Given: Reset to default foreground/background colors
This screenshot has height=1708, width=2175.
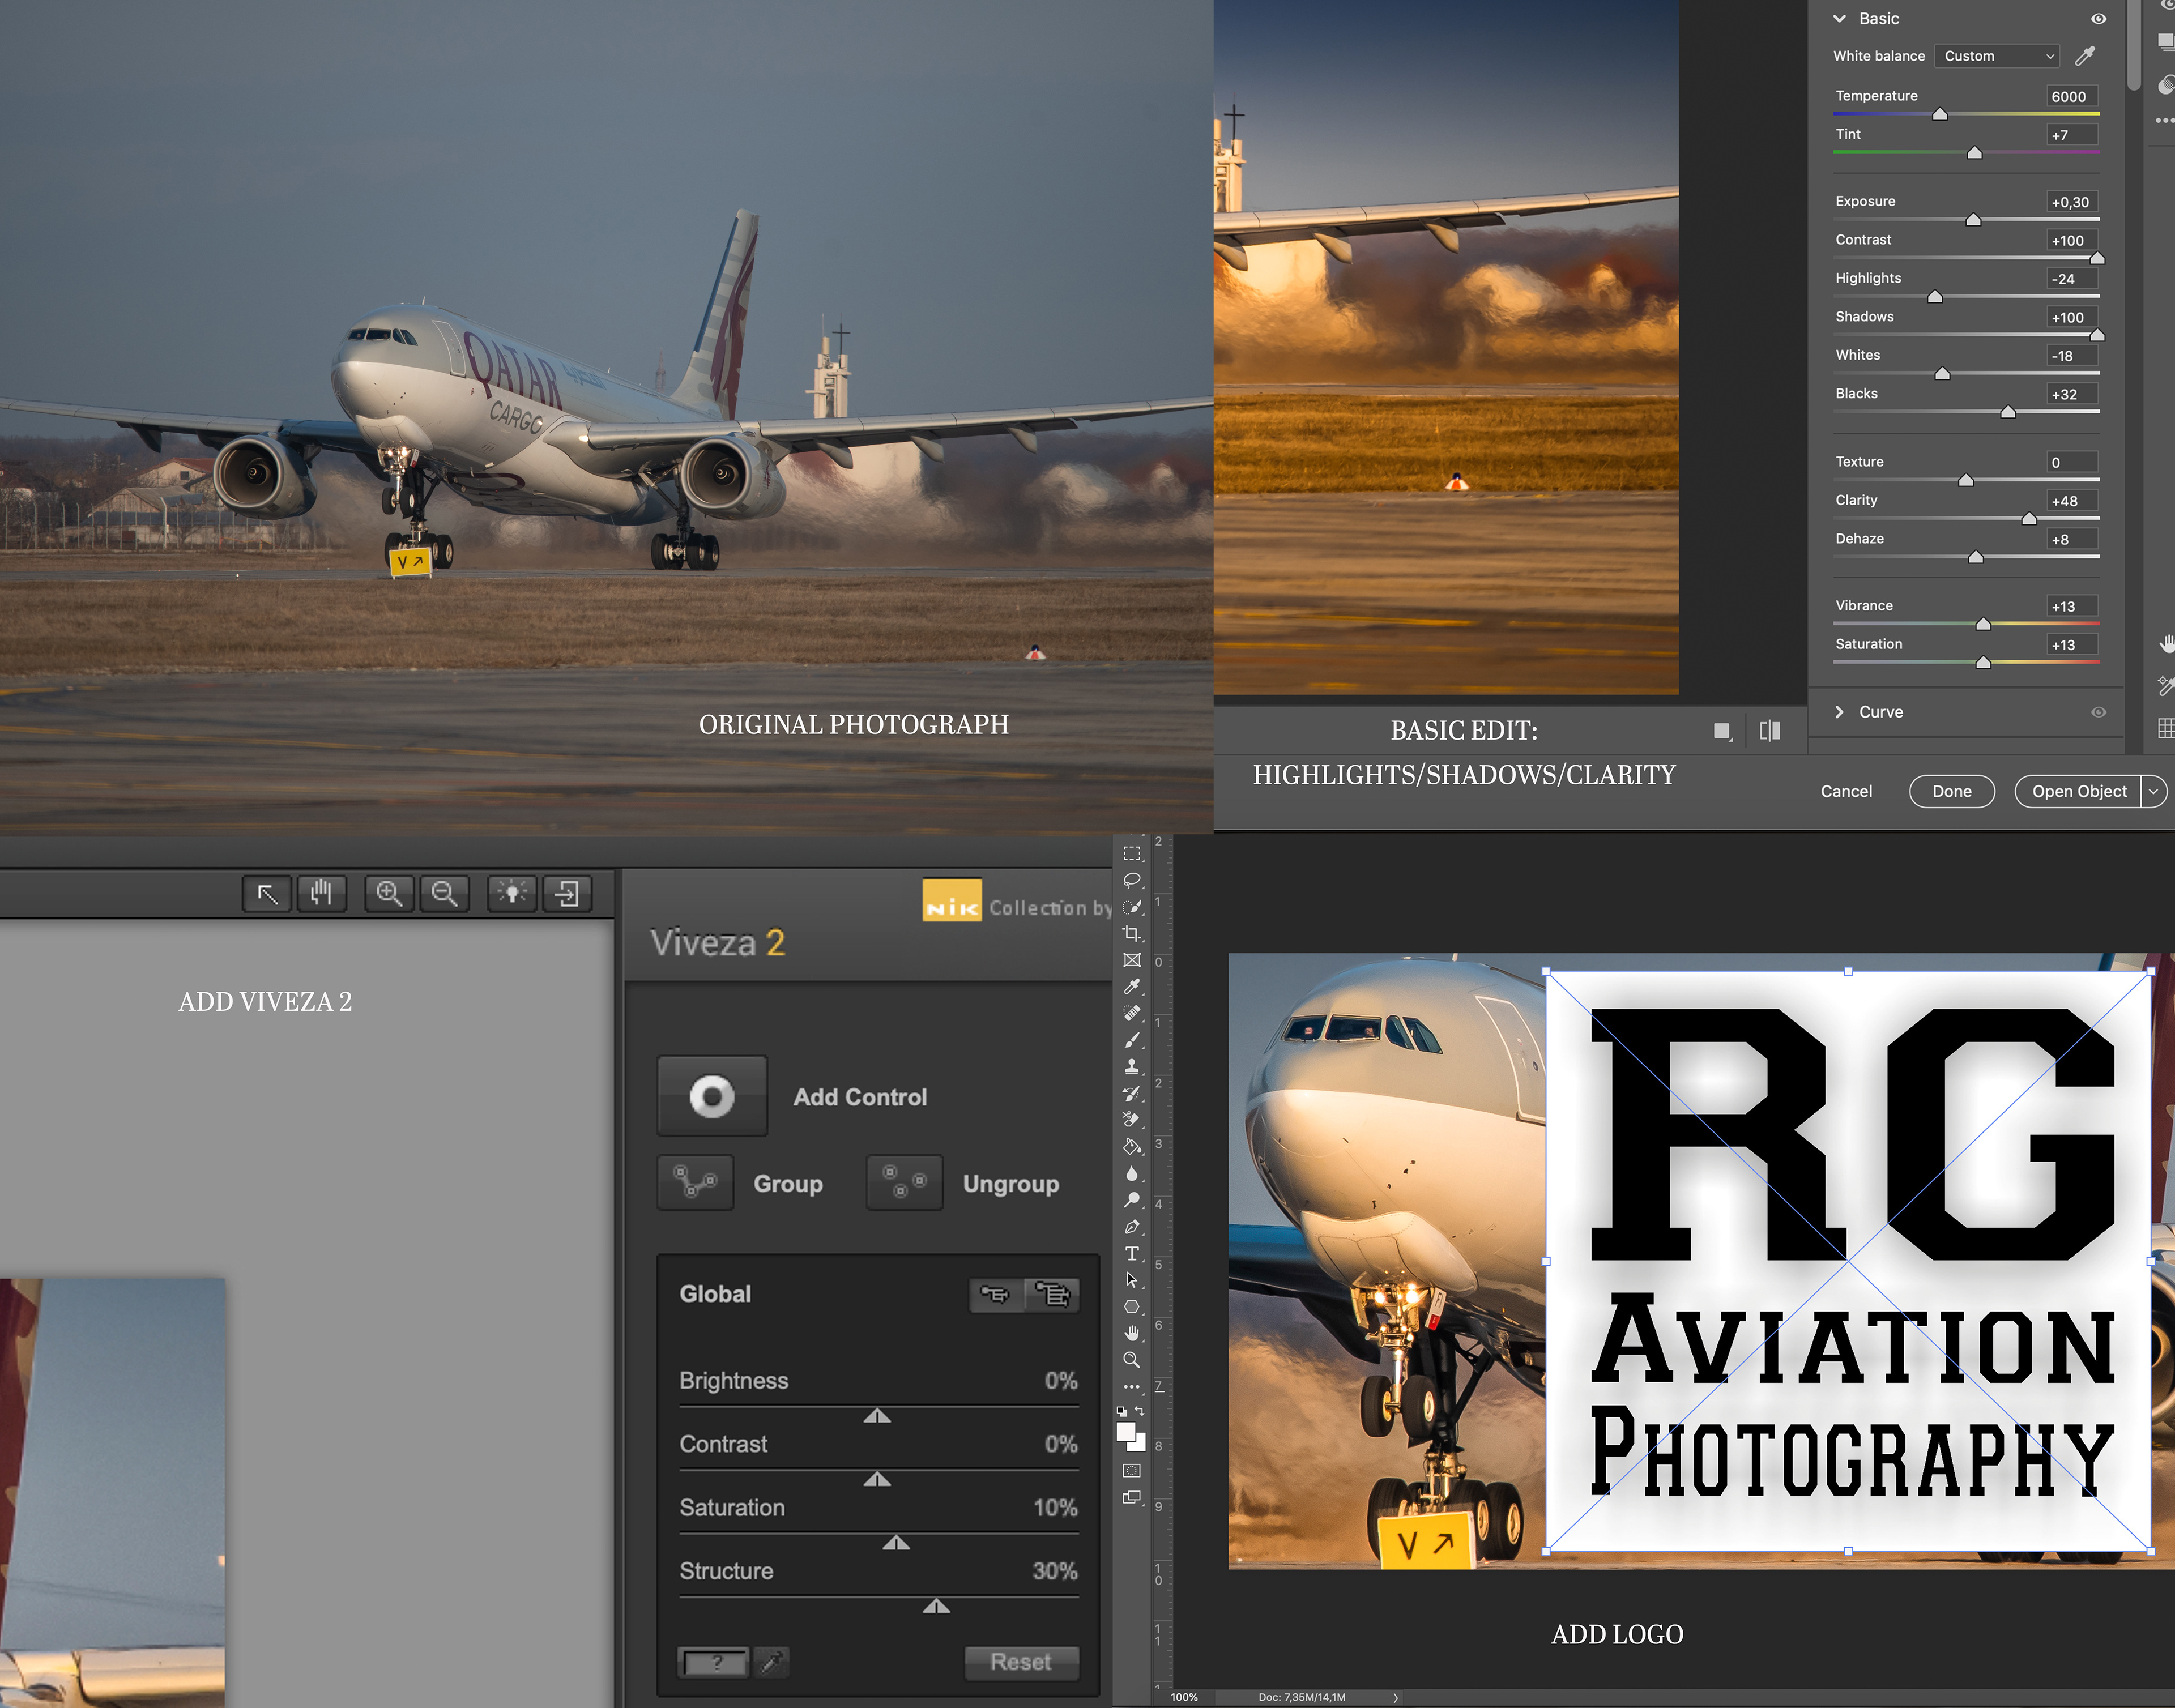Looking at the screenshot, I should point(1122,1411).
